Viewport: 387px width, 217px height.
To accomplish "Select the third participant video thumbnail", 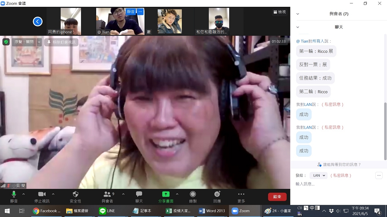I will pos(170,21).
